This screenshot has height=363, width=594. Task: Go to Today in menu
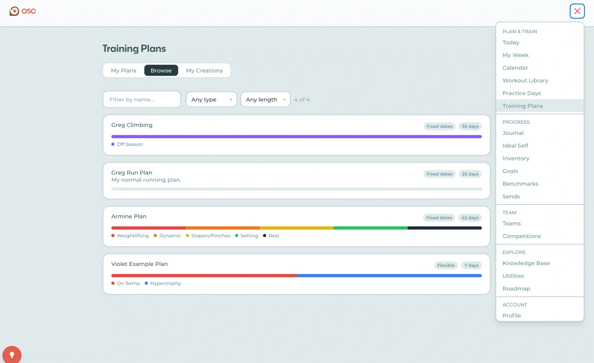540,42
